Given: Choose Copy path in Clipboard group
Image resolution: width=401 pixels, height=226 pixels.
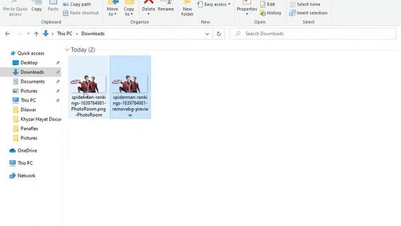Looking at the screenshot, I should 77,4.
